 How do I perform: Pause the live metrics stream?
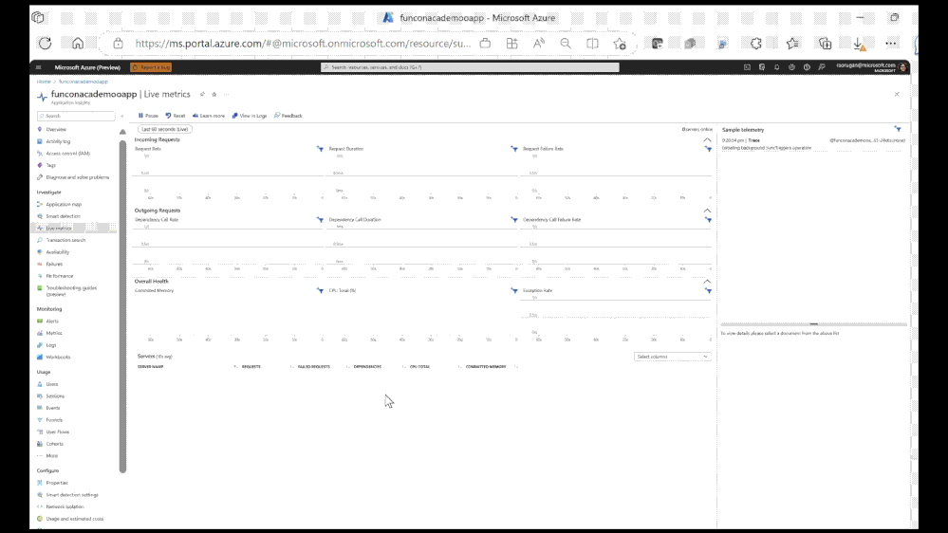click(148, 116)
